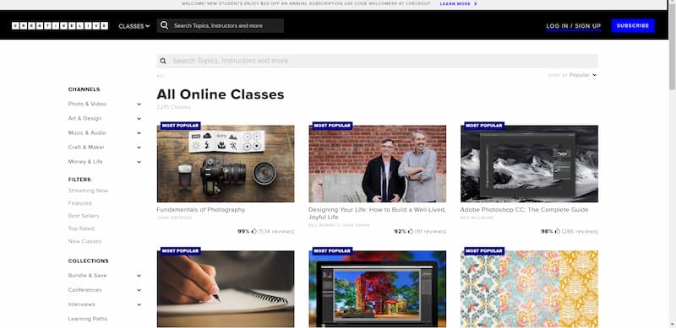Click the thumbs-up icon under Adobe Photoshop CC
The height and width of the screenshot is (328, 676).
(x=558, y=231)
